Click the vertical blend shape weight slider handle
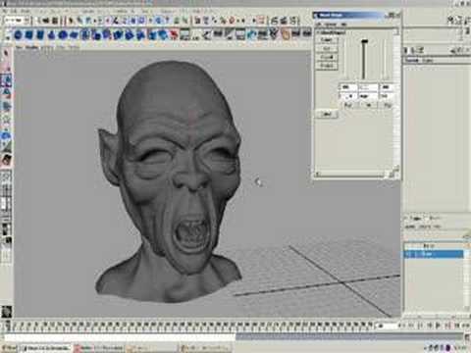 click(364, 41)
